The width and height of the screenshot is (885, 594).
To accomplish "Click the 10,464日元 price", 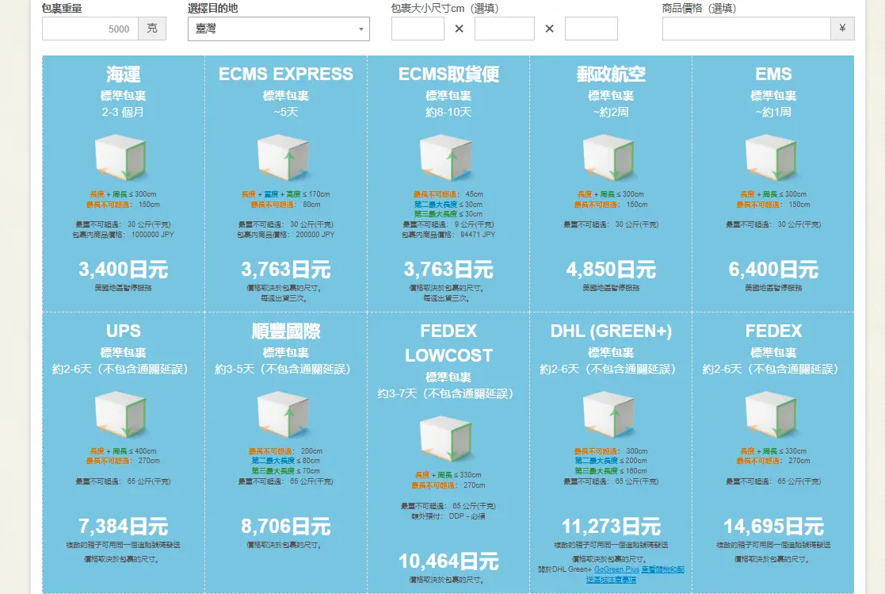I will pos(448,561).
